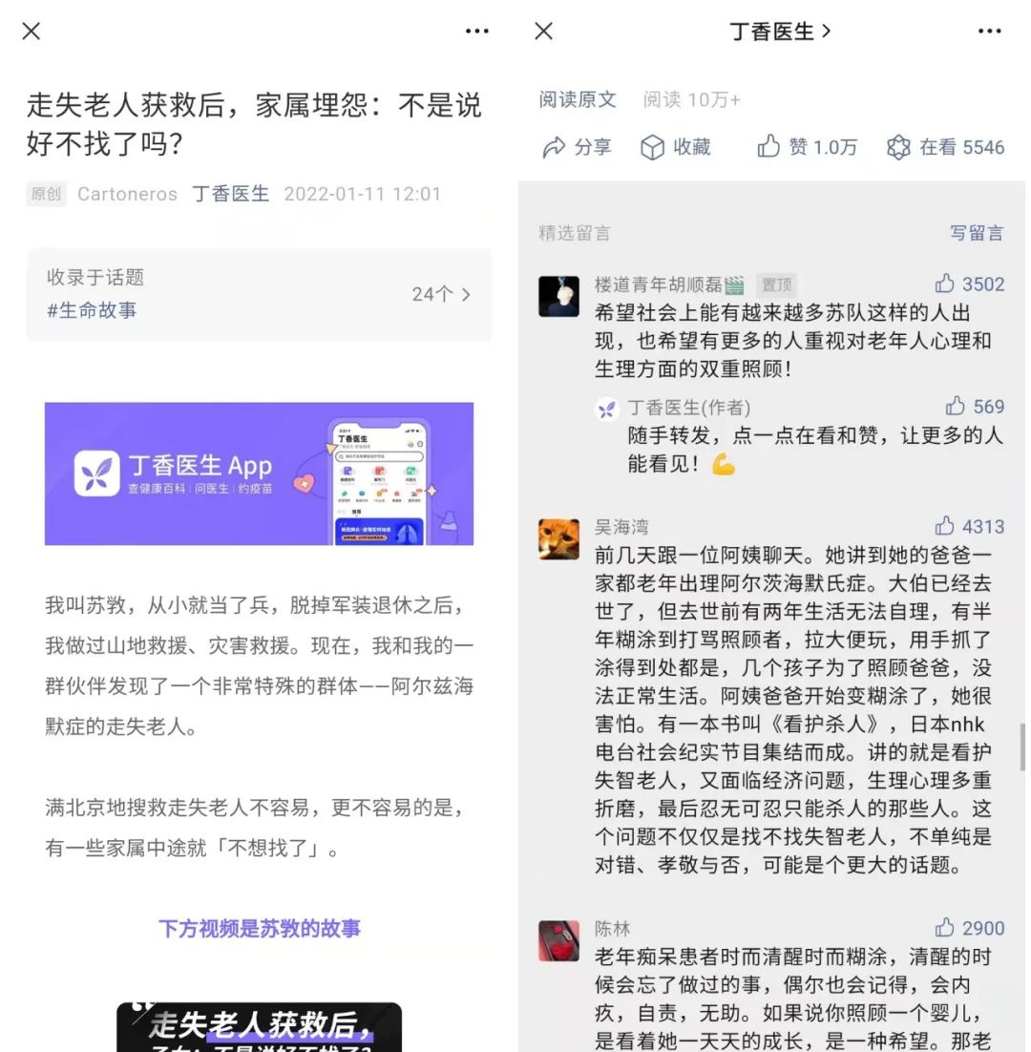Tap the 收藏 cube icon to favorite
The image size is (1031, 1052).
coord(653,147)
